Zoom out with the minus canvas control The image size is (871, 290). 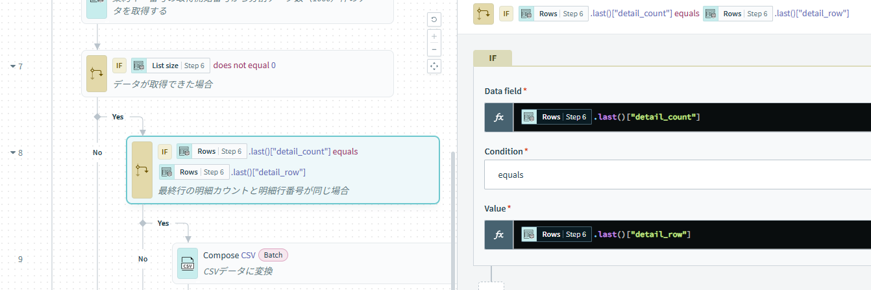tap(435, 49)
